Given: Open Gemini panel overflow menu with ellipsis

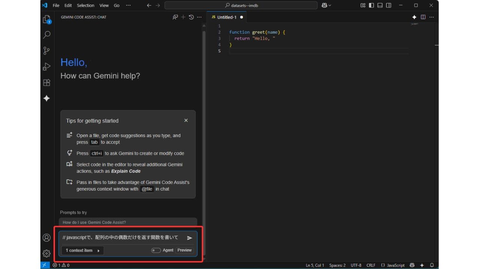Looking at the screenshot, I should point(199,17).
